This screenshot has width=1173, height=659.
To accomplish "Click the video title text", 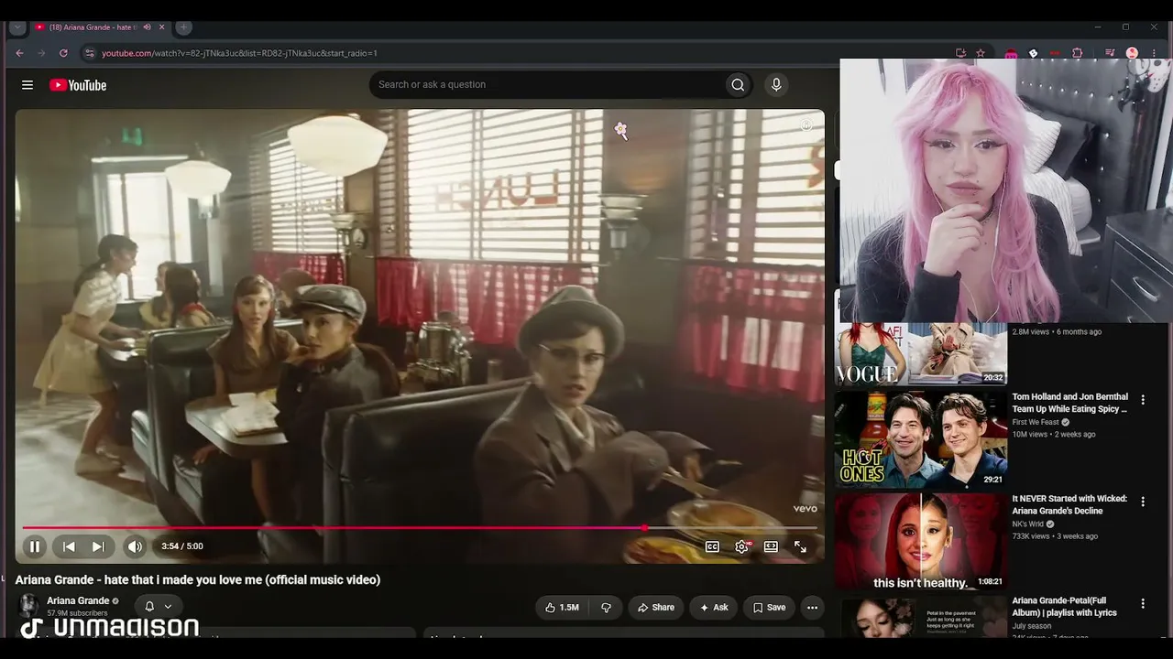I will coord(198,579).
